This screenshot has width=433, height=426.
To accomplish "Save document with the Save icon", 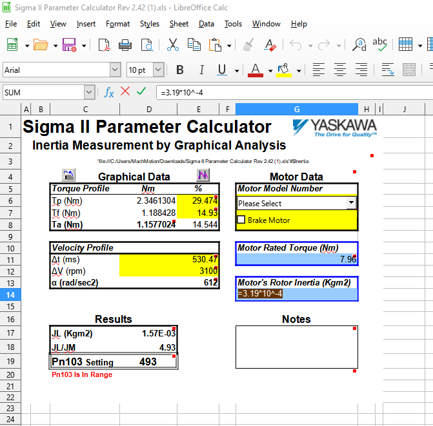I will (69, 44).
